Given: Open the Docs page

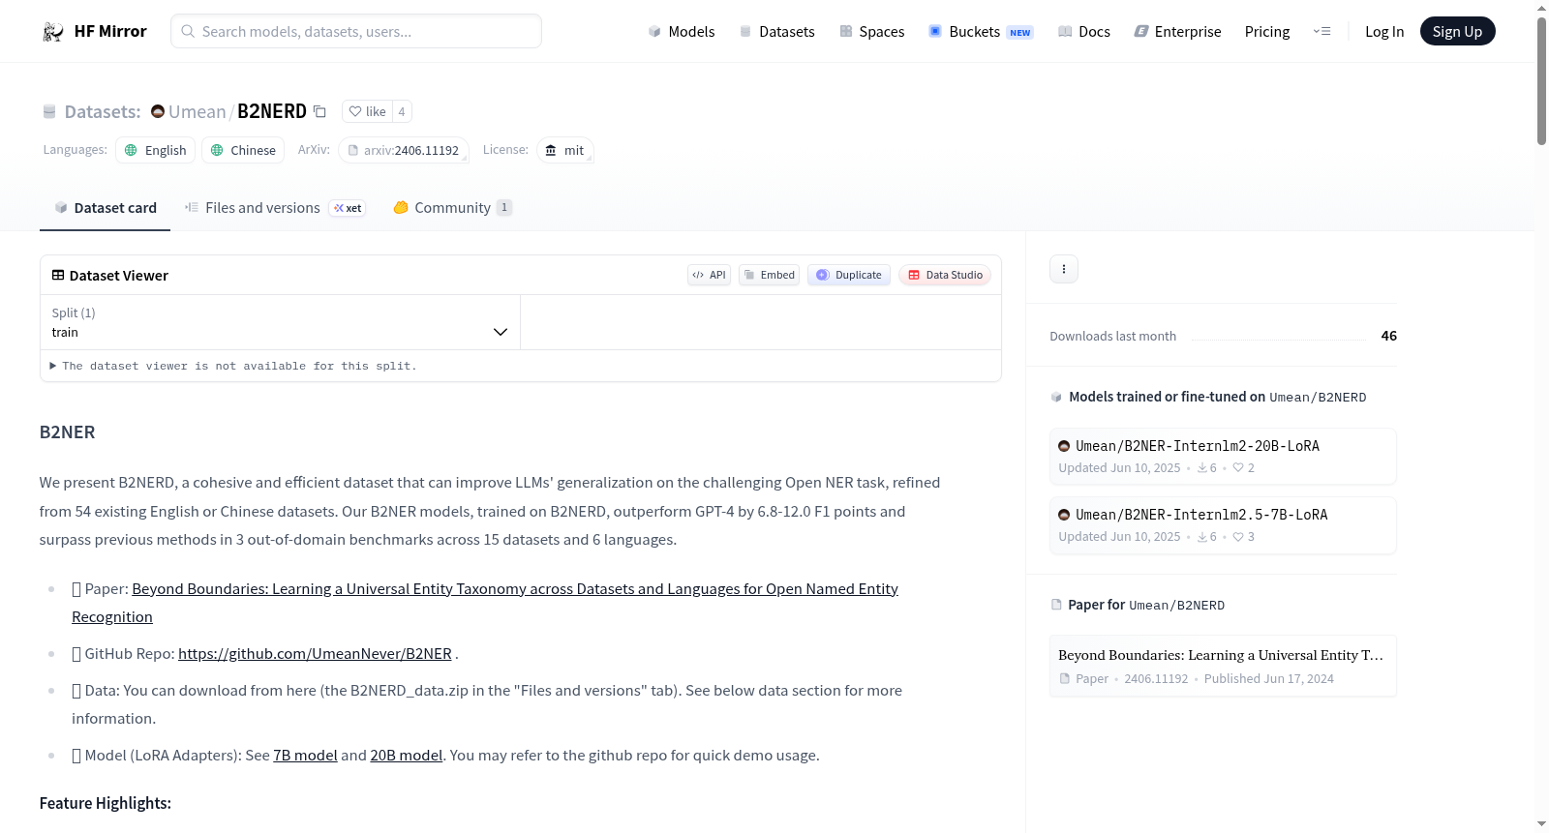Looking at the screenshot, I should 1084,32.
